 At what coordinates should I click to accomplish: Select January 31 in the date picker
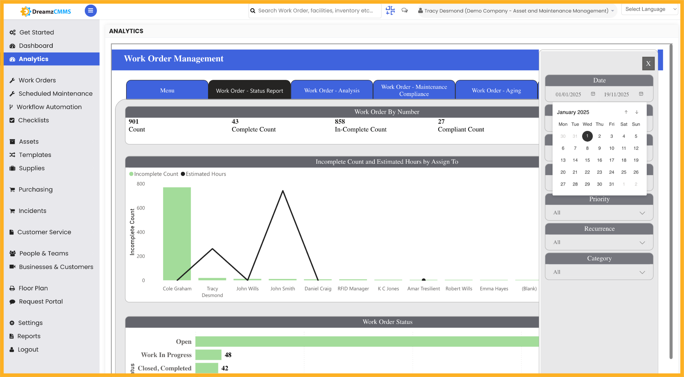click(612, 184)
